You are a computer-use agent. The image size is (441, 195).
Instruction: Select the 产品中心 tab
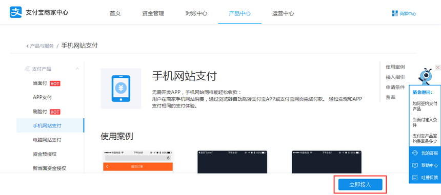pos(239,13)
